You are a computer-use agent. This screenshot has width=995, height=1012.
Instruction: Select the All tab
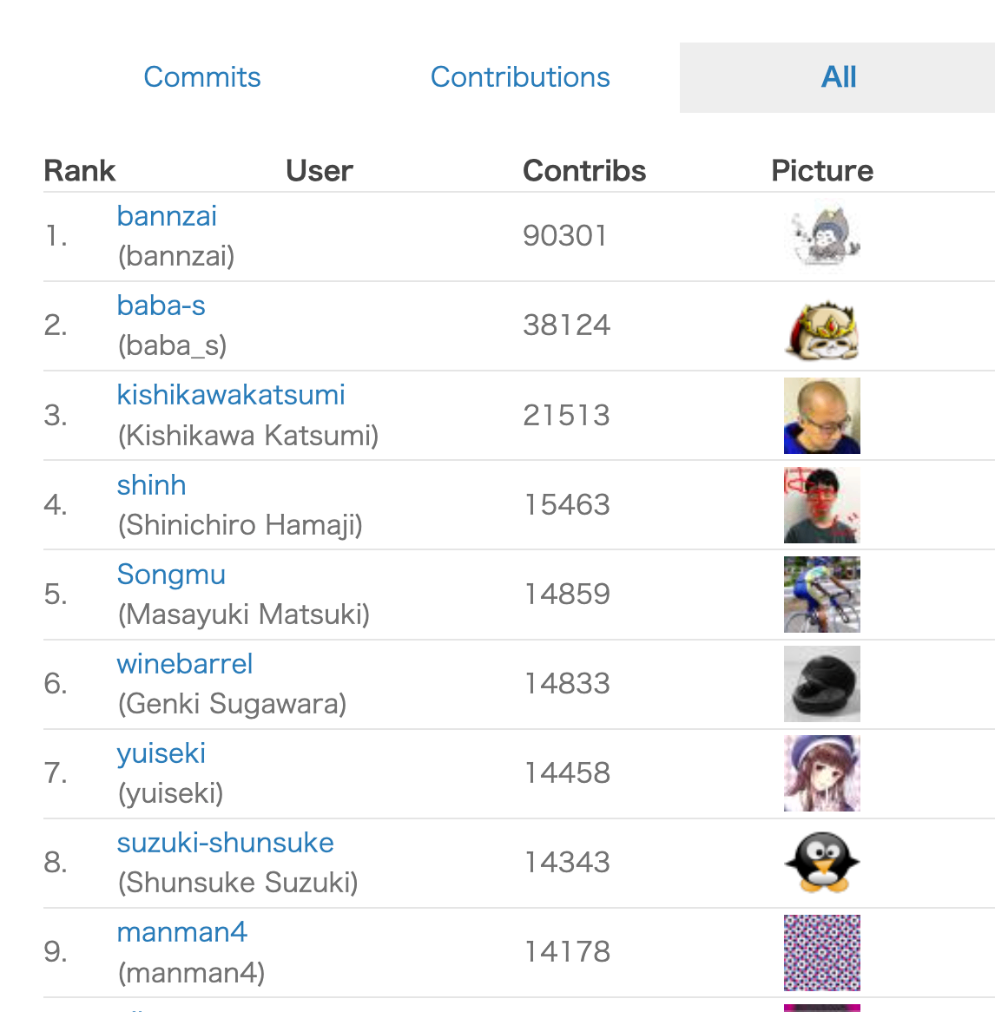(838, 77)
